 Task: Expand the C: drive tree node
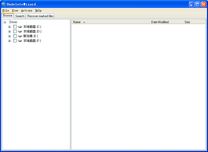pyautogui.click(x=10, y=27)
